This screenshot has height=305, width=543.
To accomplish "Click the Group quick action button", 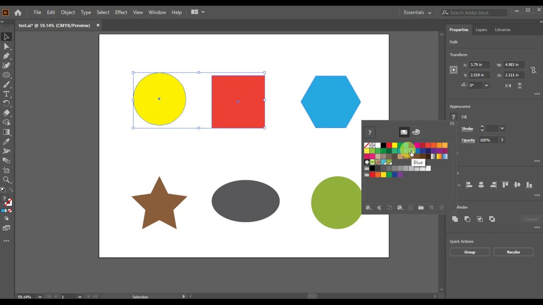I will click(470, 252).
